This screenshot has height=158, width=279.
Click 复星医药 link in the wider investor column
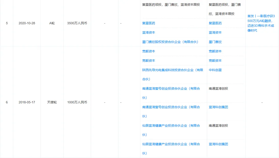[149, 23]
